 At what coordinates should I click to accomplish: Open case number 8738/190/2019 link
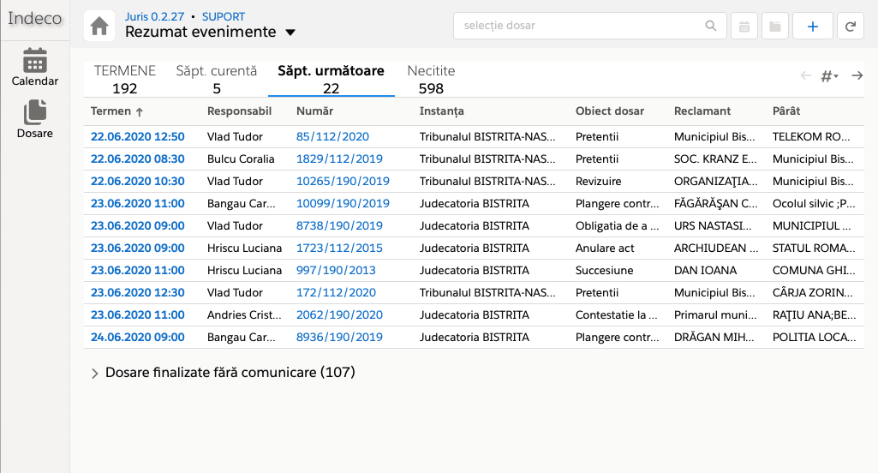[339, 225]
